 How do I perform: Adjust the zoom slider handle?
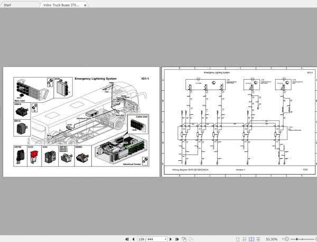coord(297,239)
